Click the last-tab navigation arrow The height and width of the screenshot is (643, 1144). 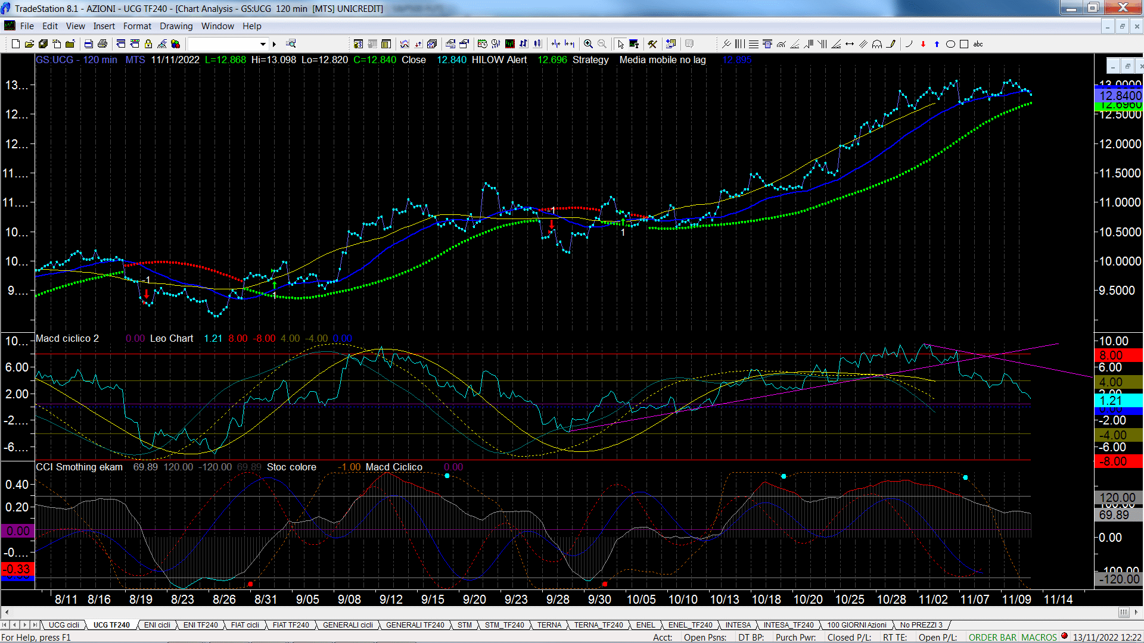coord(35,625)
